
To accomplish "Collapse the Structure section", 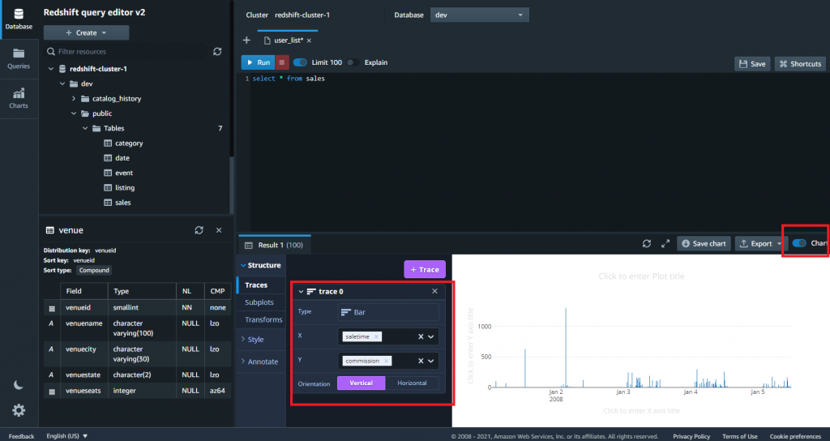I will (x=261, y=265).
